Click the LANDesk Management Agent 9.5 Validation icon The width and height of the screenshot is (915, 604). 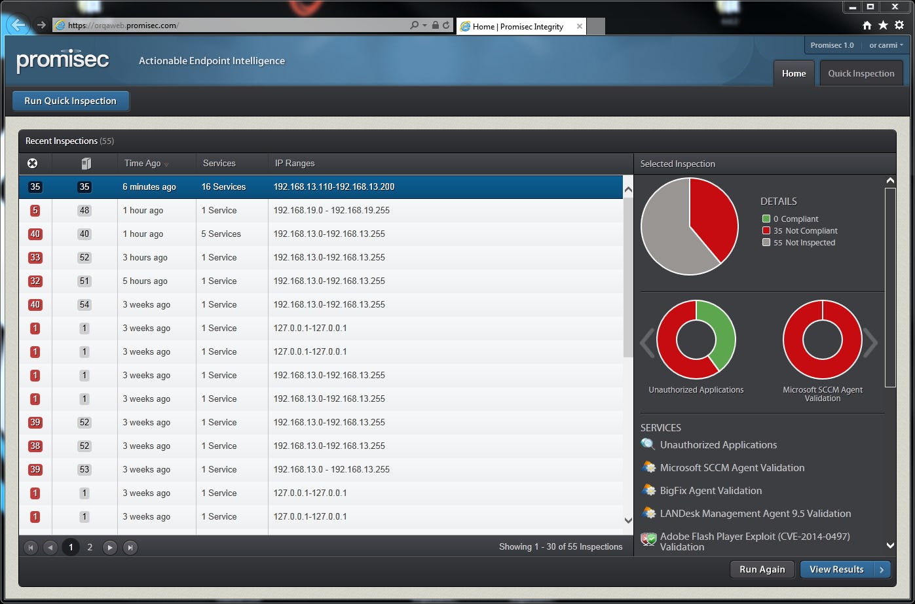648,513
